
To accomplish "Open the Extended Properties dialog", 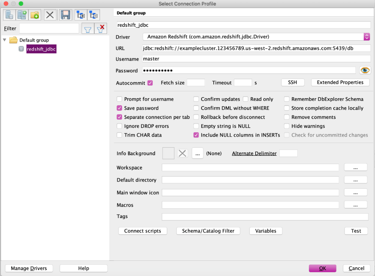I will tap(340, 82).
